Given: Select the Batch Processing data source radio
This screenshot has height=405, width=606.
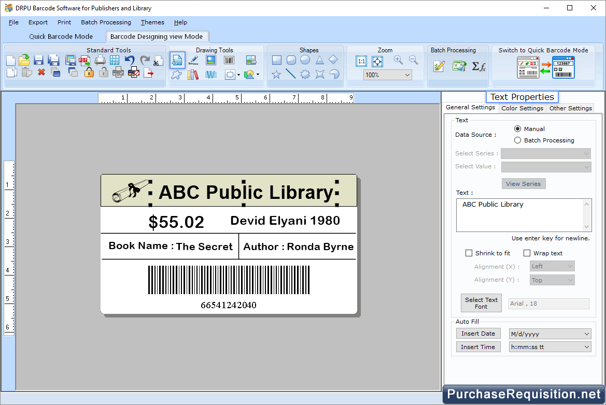Looking at the screenshot, I should [517, 140].
